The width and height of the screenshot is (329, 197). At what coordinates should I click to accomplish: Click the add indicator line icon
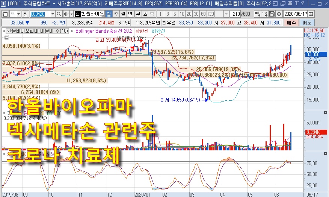coord(265,14)
